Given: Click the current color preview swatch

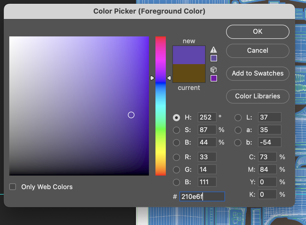Looking at the screenshot, I should [189, 73].
